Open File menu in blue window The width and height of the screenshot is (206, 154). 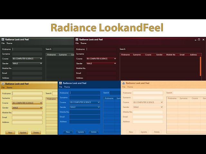coord(61,87)
